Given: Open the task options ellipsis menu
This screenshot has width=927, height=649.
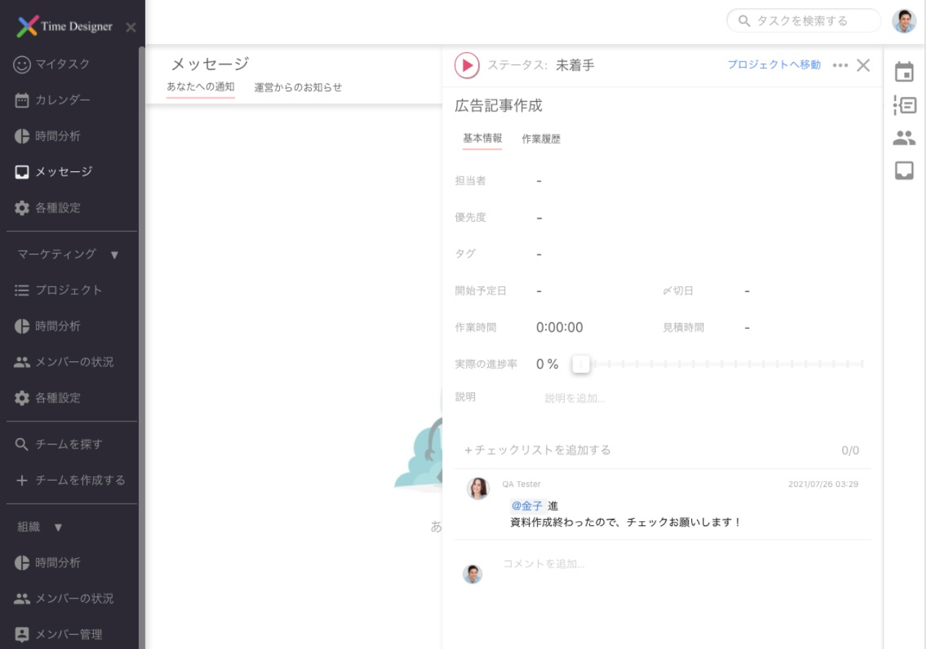Looking at the screenshot, I should 841,65.
